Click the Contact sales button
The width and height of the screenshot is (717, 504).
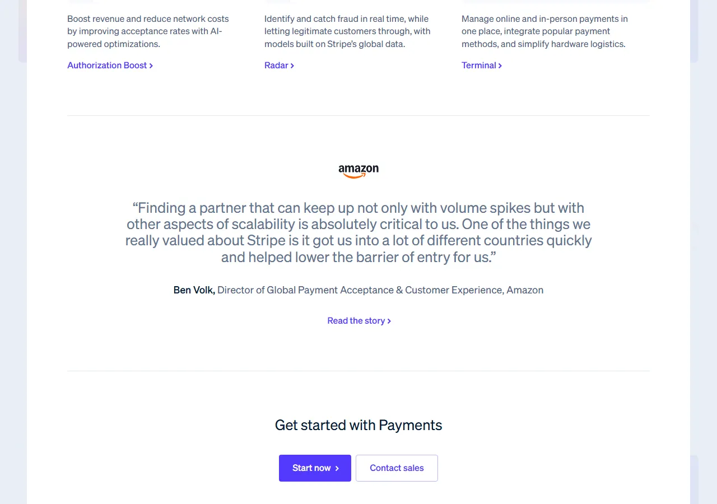point(397,468)
